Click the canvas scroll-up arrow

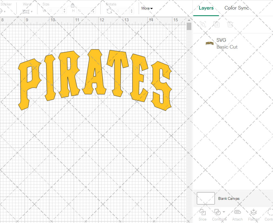click(189, 20)
